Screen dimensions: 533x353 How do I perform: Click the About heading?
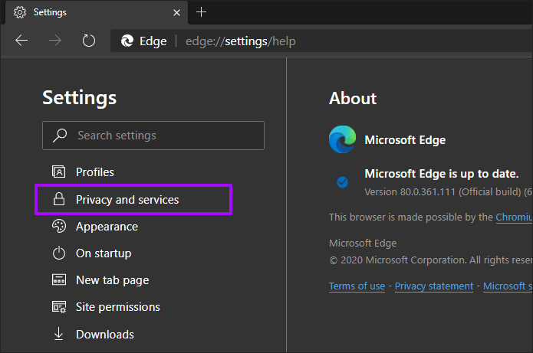click(353, 99)
